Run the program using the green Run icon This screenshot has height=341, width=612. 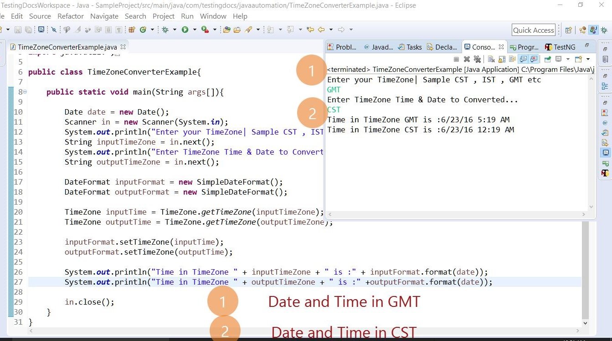click(185, 30)
